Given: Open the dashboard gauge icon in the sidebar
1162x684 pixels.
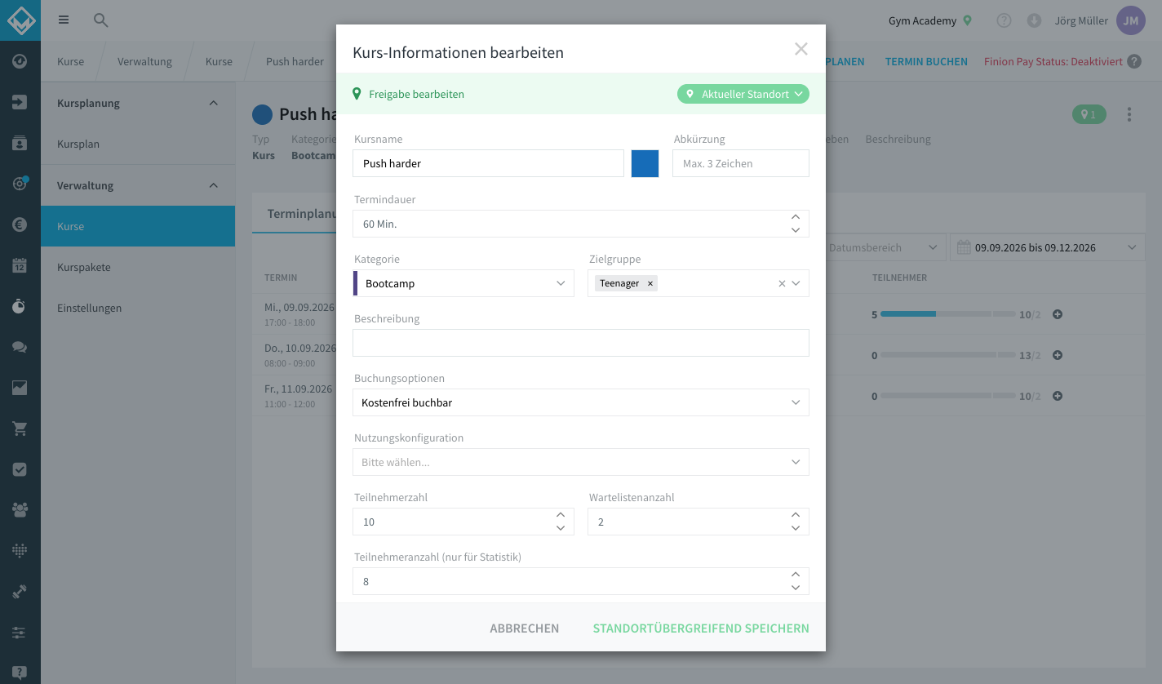Looking at the screenshot, I should pos(20,61).
